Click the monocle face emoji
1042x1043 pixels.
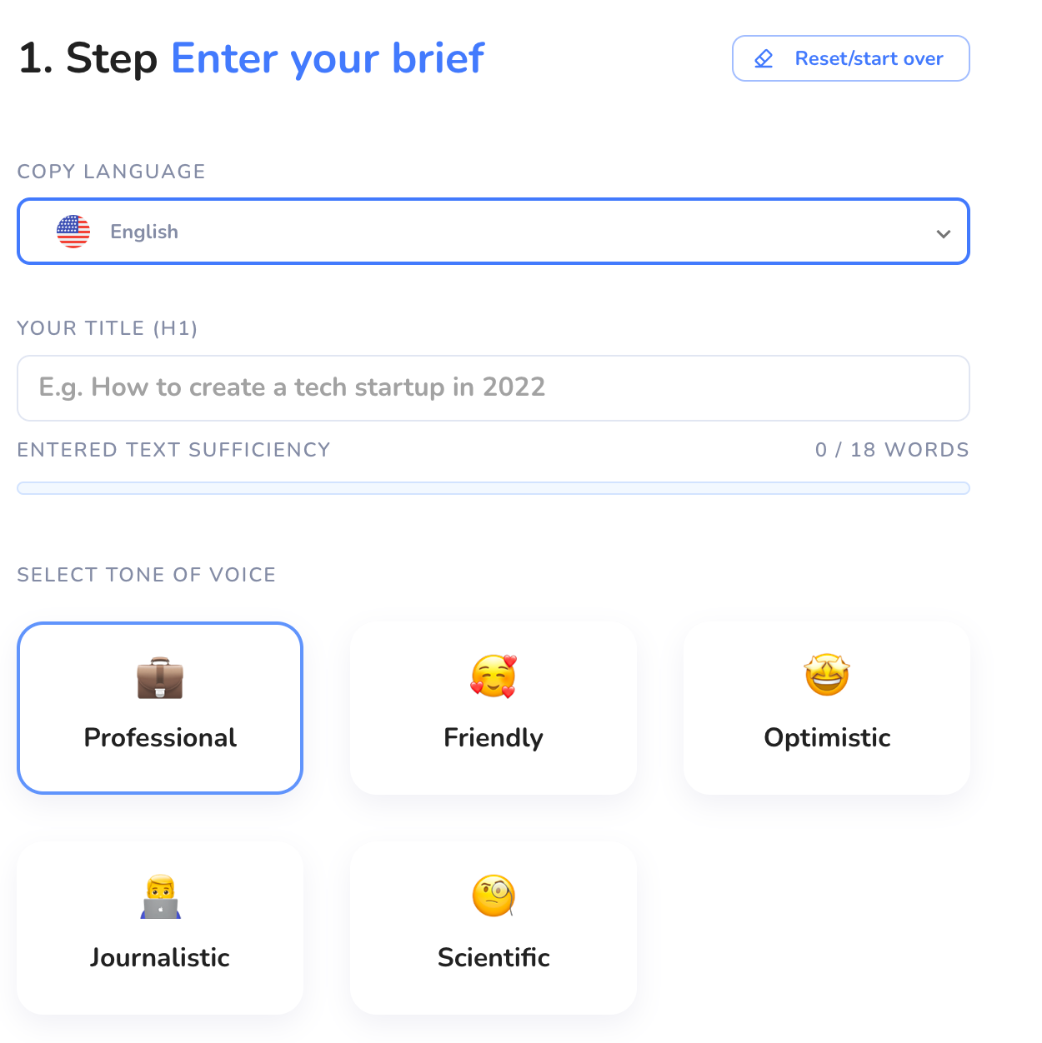click(x=493, y=896)
